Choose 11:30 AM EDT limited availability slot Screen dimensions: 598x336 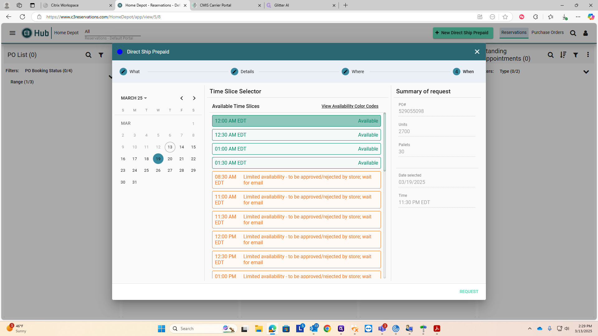(x=296, y=220)
